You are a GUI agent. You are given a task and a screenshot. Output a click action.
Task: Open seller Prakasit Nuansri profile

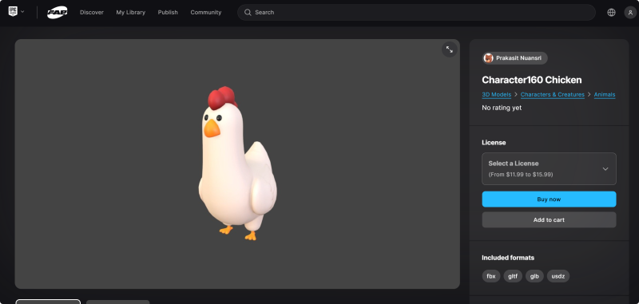click(x=514, y=58)
